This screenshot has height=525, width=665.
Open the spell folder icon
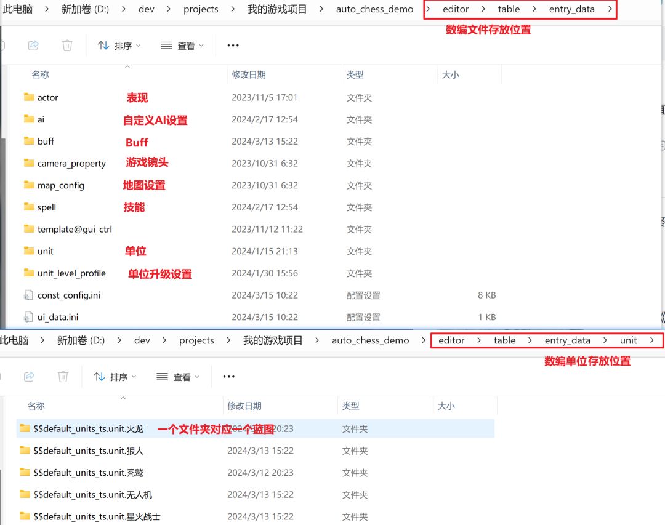(x=29, y=207)
